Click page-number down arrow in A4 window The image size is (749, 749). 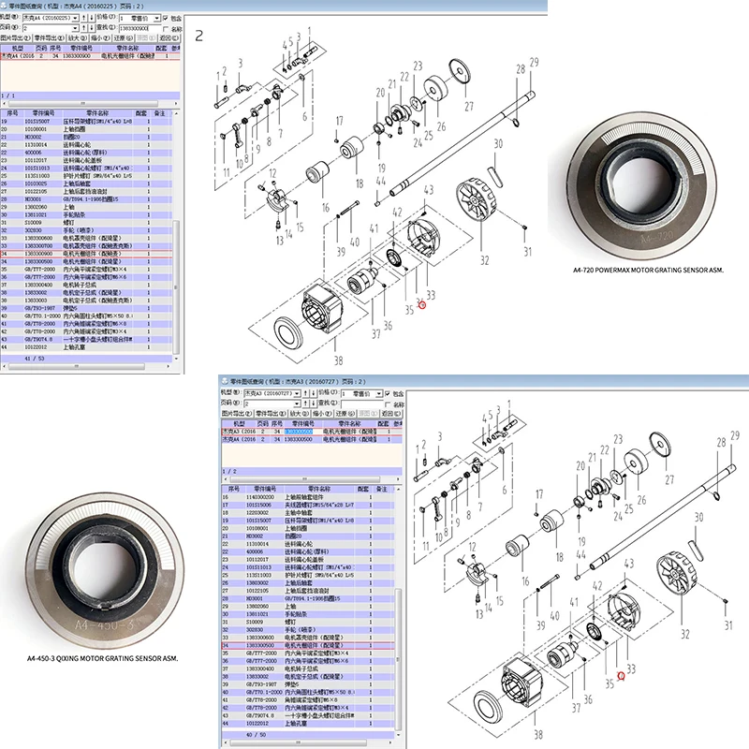(92, 28)
